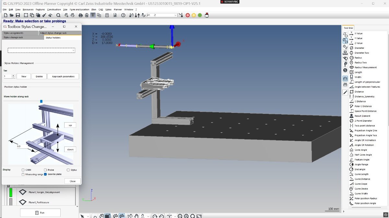
Task: Open the Form and Location menu
Action: (x=79, y=9)
